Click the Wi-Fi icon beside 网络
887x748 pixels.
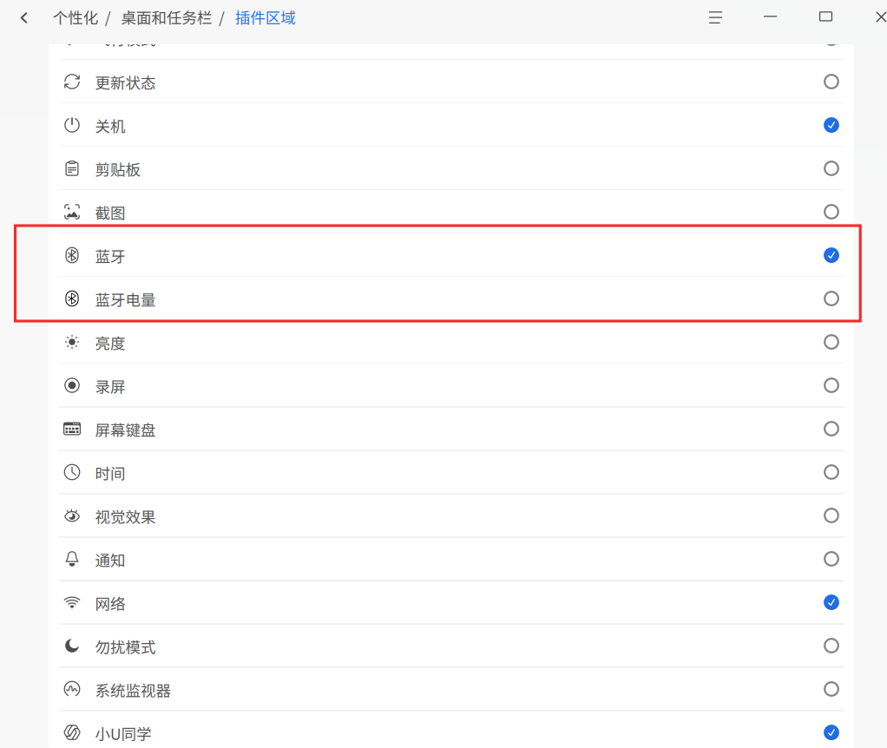coord(72,602)
